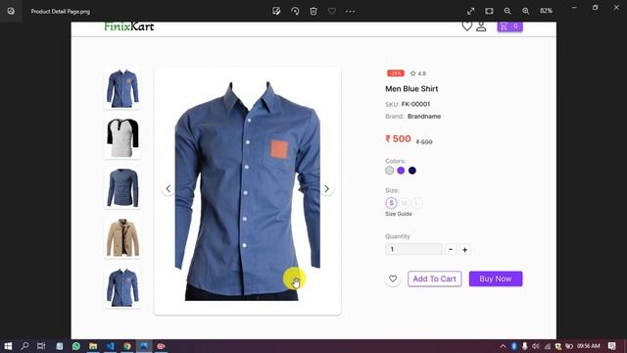Open the user account icon in page header
Screen dimensions: 627x353
pos(481,26)
